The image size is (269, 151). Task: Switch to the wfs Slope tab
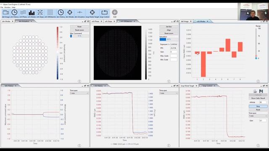(x=108, y=21)
